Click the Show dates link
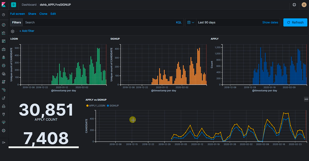The width and height of the screenshot is (309, 161). [270, 23]
